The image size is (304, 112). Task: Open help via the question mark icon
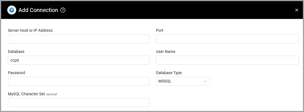point(63,10)
